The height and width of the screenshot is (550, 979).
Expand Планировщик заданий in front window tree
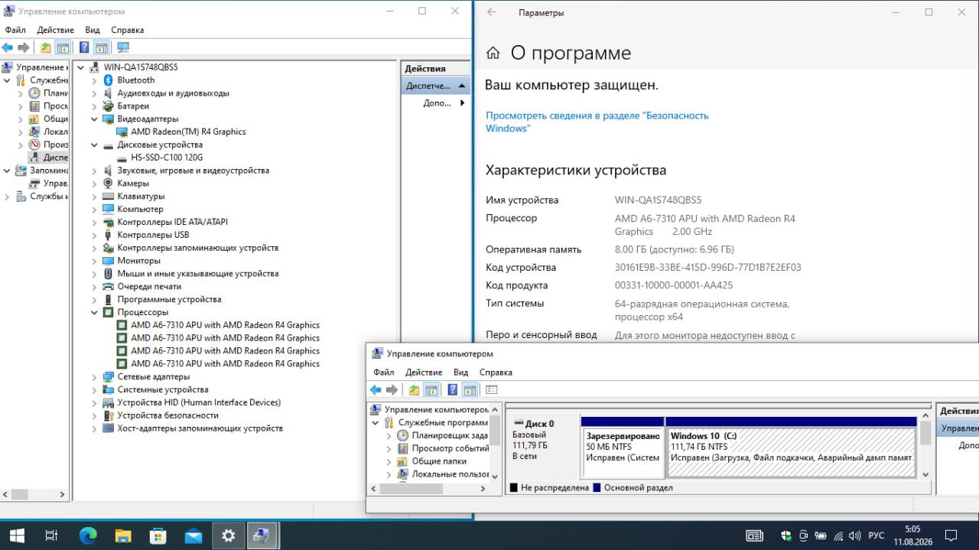pos(389,435)
